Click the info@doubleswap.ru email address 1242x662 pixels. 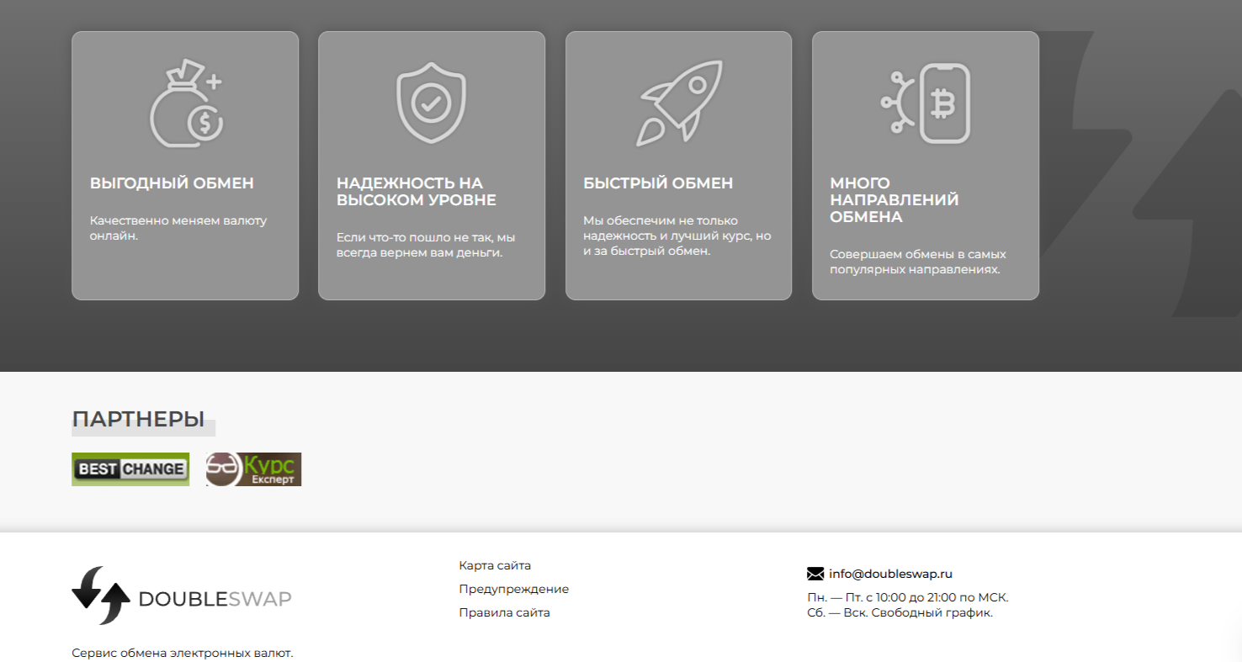click(890, 575)
